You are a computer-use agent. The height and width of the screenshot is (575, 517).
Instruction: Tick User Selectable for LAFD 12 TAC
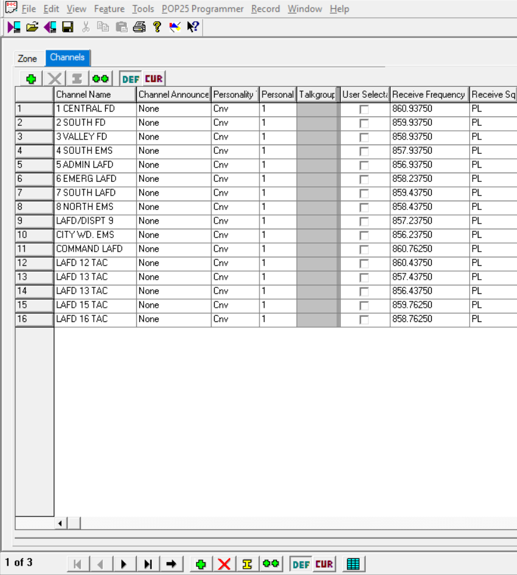(x=364, y=264)
